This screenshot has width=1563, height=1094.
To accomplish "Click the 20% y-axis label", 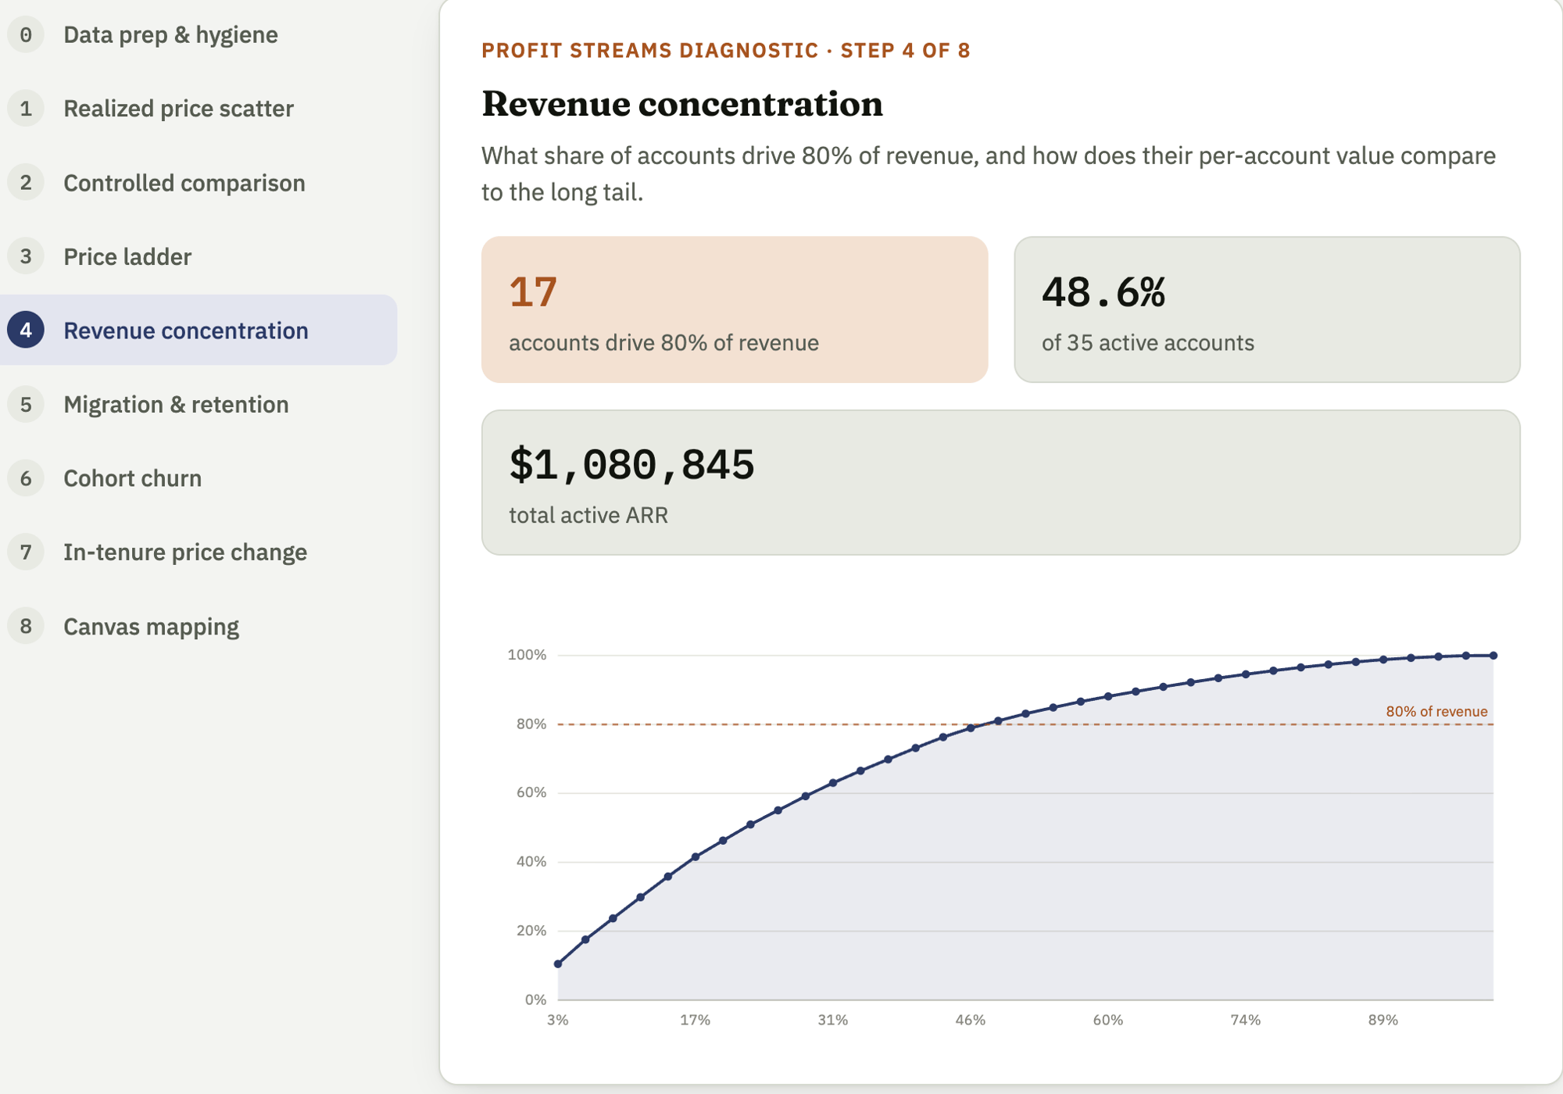I will [x=531, y=931].
